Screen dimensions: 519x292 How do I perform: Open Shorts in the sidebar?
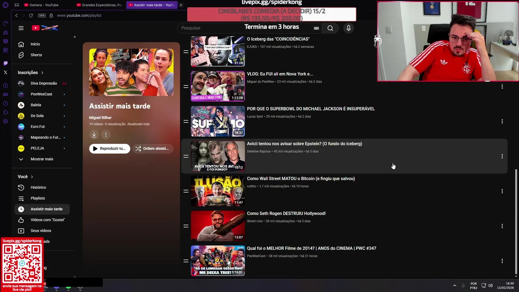pyautogui.click(x=42, y=55)
